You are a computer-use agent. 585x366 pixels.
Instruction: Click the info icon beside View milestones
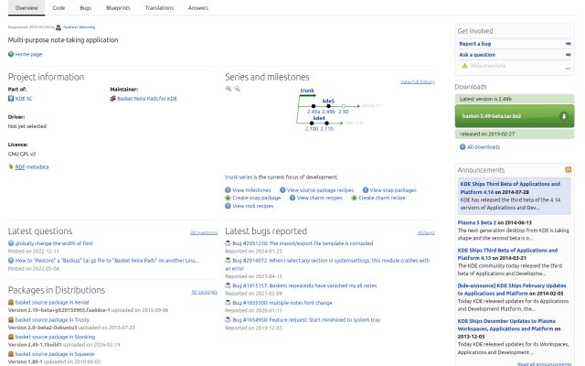[x=228, y=190]
